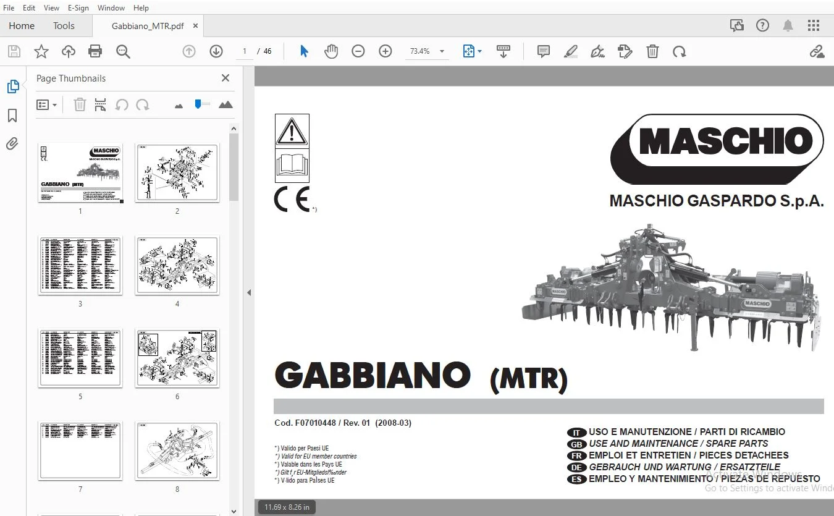The image size is (834, 516).
Task: Click the page size 11.69 x 8.26 in label
Action: click(x=287, y=507)
